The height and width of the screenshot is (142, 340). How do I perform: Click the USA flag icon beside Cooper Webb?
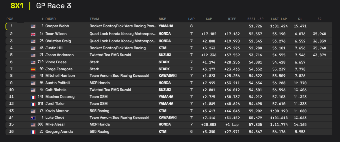[x=33, y=26]
